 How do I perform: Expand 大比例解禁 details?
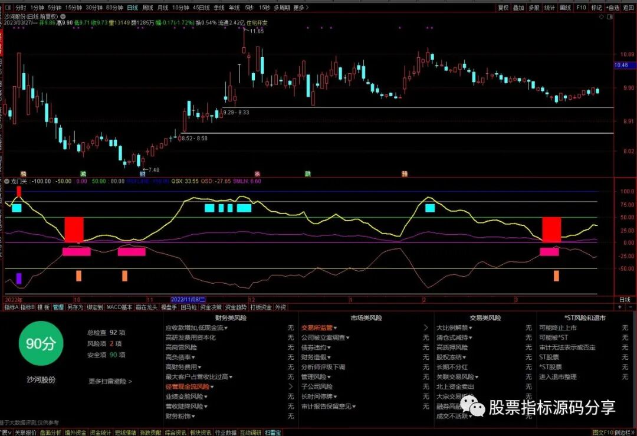coord(454,327)
